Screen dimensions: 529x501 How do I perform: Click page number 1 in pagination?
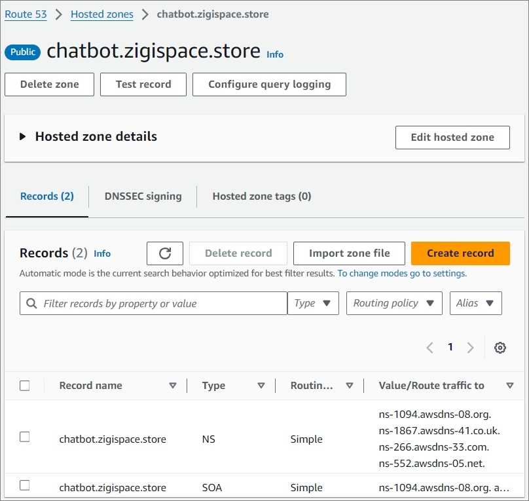pos(450,347)
